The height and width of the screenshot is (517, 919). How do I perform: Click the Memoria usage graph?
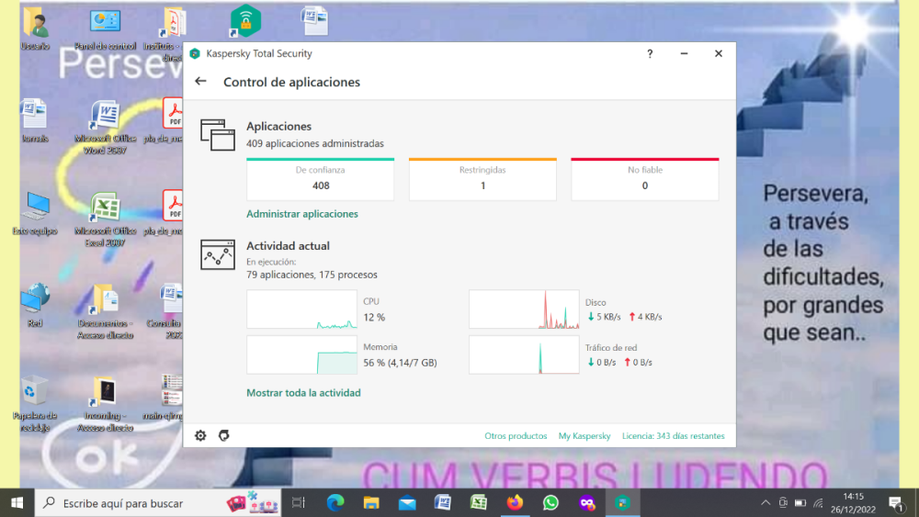pos(301,354)
